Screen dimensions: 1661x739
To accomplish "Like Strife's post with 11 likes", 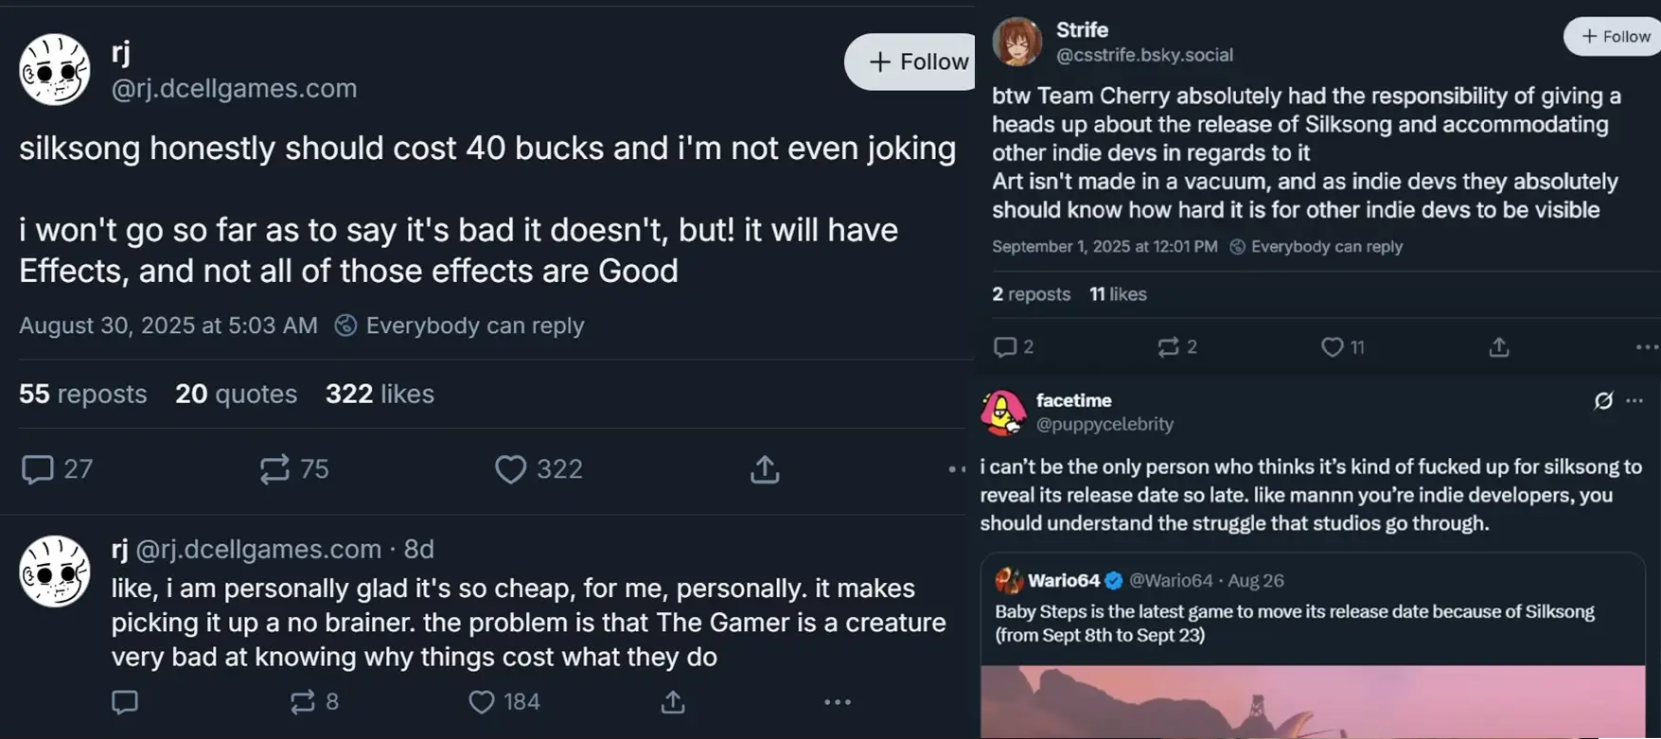I will click(x=1332, y=347).
